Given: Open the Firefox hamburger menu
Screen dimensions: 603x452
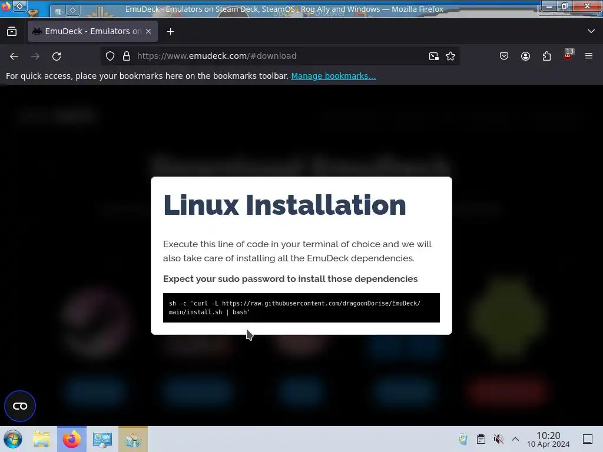Looking at the screenshot, I should click(589, 56).
